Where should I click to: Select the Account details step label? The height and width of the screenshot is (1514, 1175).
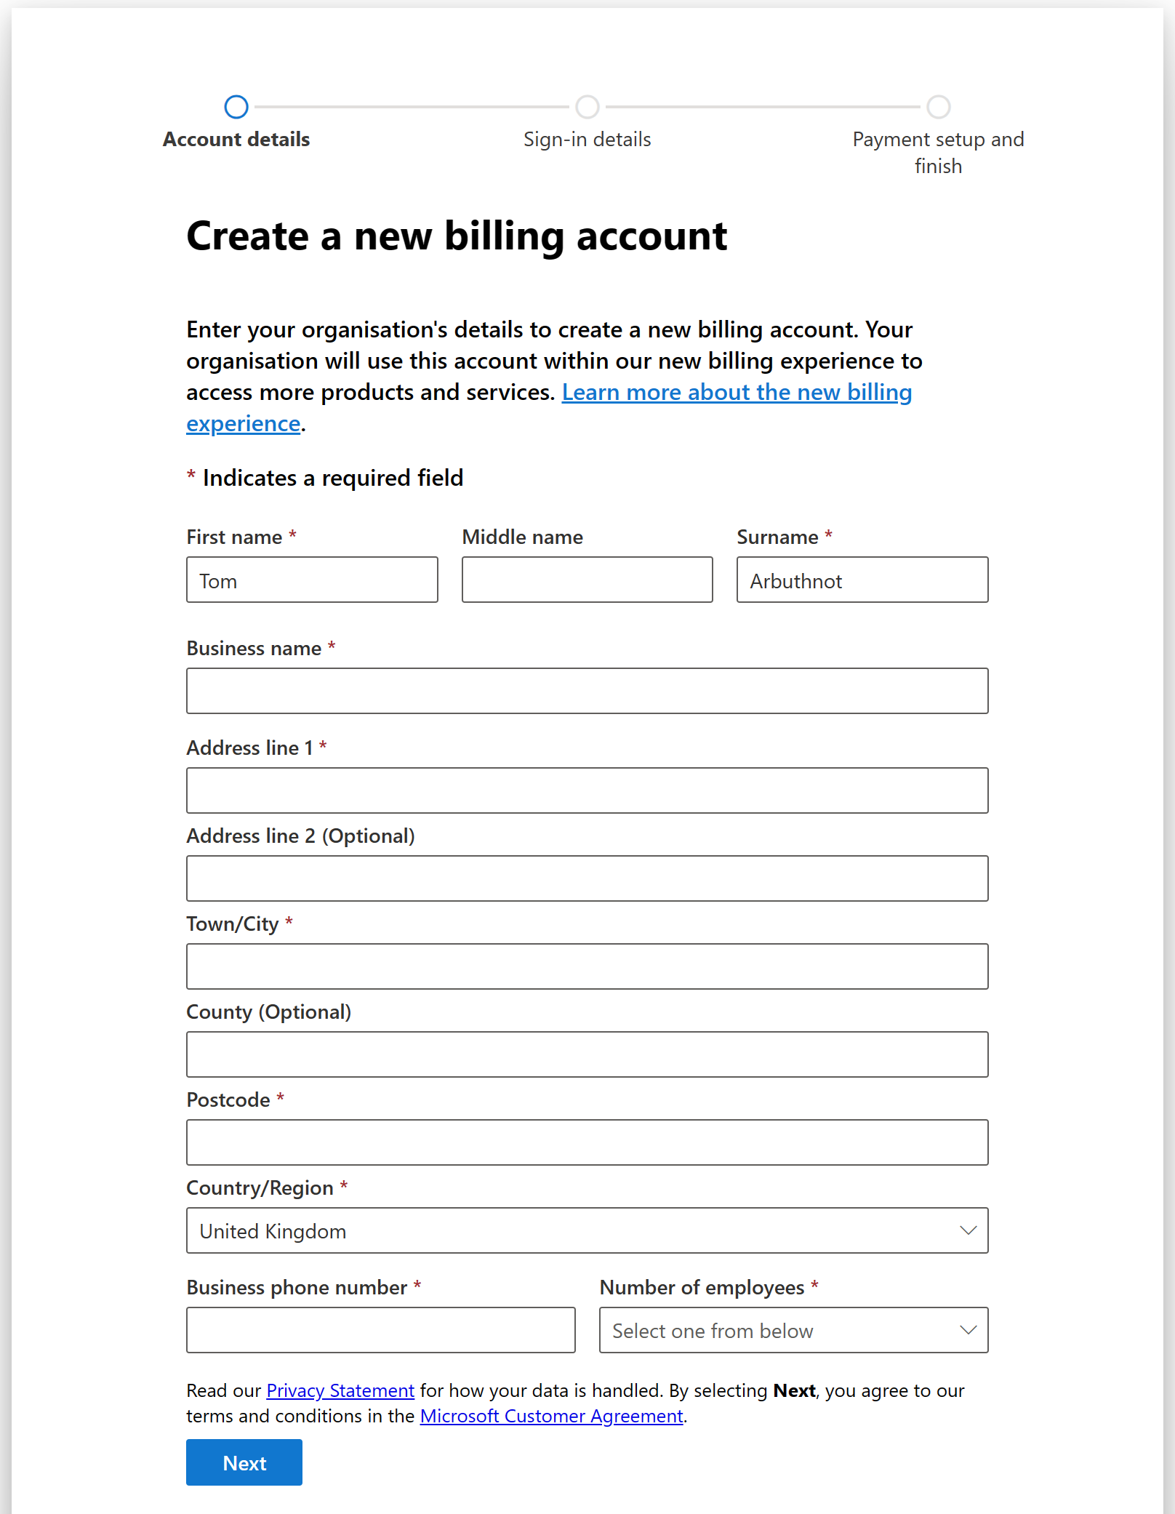pyautogui.click(x=236, y=139)
